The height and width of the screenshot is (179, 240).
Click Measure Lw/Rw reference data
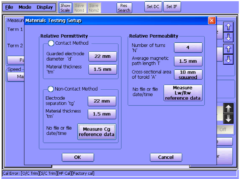pos(183,93)
